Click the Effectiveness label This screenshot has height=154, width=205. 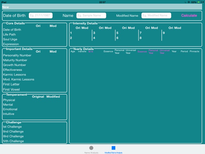pos(12,70)
